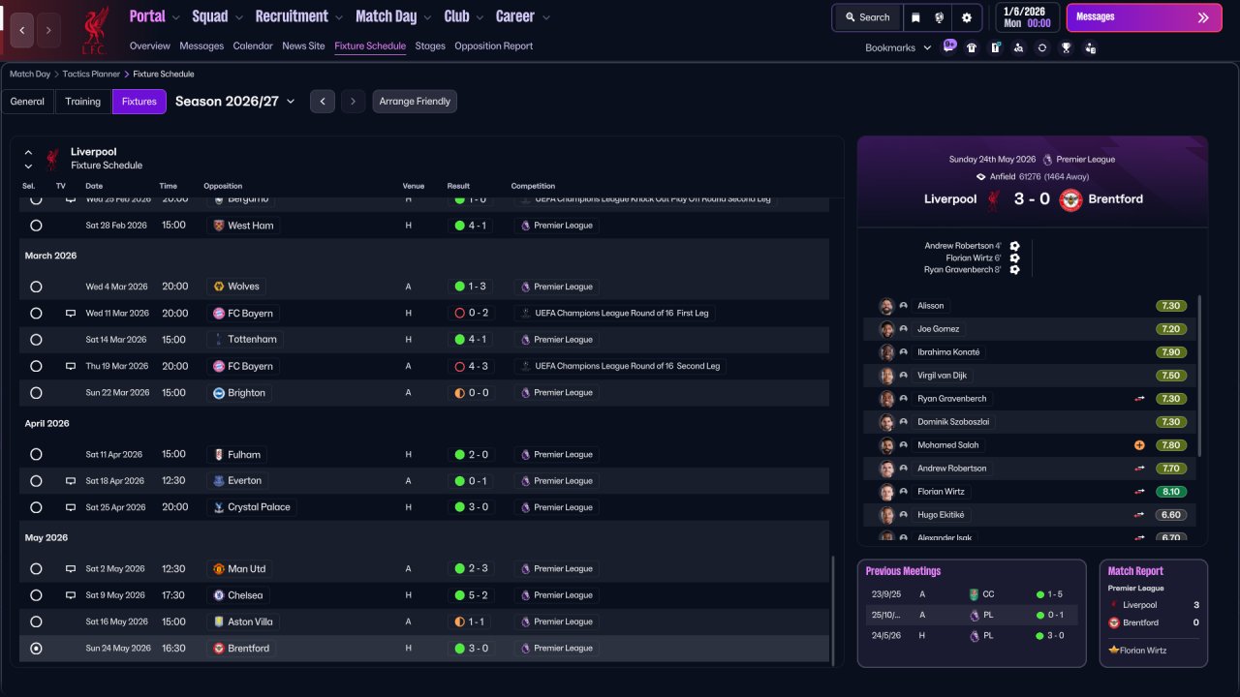Screen dimensions: 1240x697
Task: Select the Tottenham fixture radio button
Action: coord(36,340)
